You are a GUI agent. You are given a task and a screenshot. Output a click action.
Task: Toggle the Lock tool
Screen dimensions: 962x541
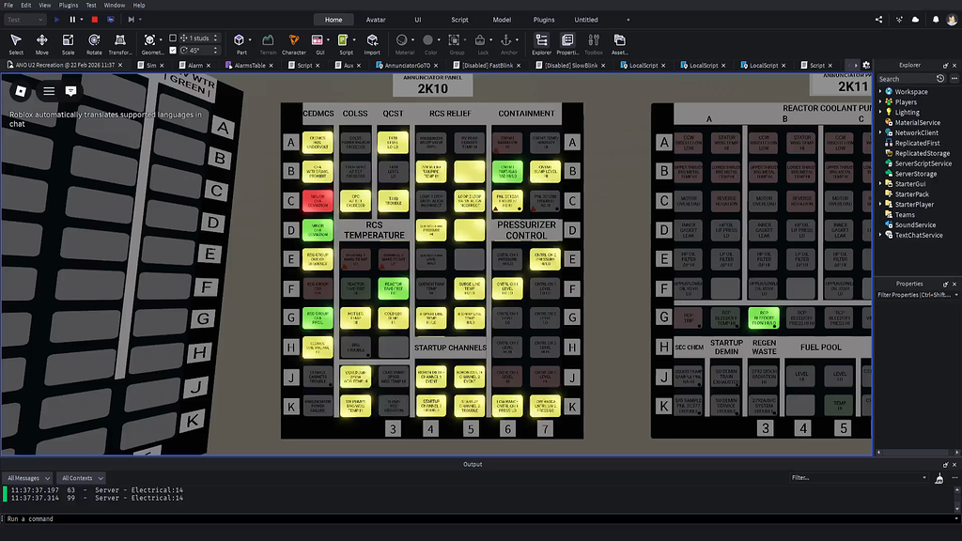pyautogui.click(x=480, y=39)
